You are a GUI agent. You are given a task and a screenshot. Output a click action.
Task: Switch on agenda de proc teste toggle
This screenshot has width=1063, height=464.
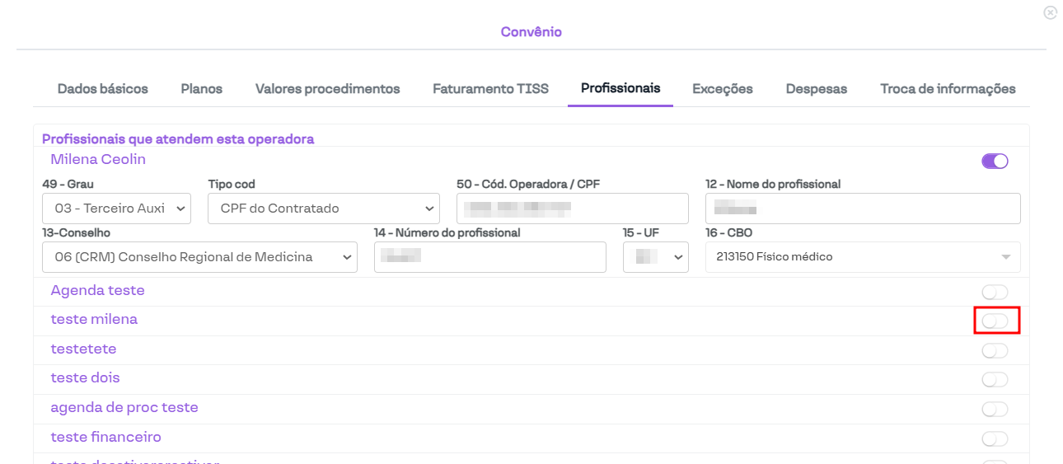point(995,410)
